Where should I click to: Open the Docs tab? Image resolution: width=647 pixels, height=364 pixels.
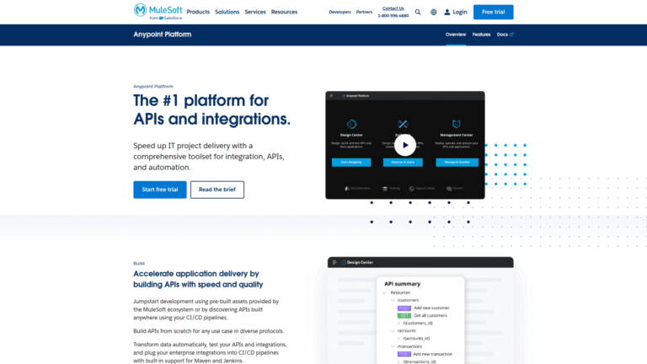point(502,35)
